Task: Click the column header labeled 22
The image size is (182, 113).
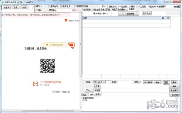Action: tap(168, 18)
